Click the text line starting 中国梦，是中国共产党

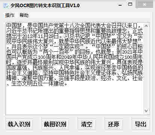(74, 25)
